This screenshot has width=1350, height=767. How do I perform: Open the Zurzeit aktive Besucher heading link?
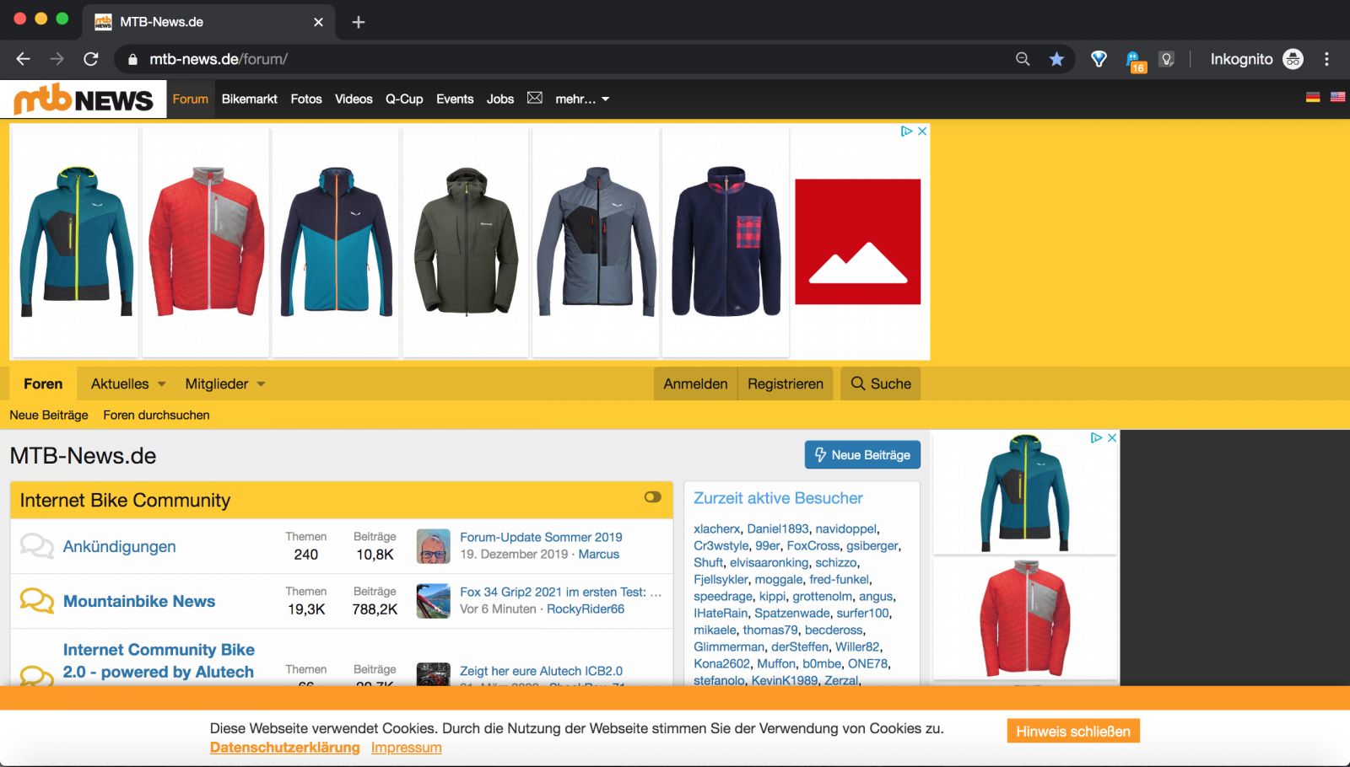click(x=778, y=498)
